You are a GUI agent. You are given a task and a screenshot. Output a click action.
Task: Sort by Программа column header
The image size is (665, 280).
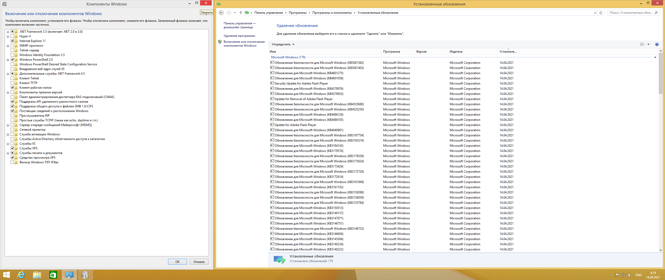tap(398, 52)
